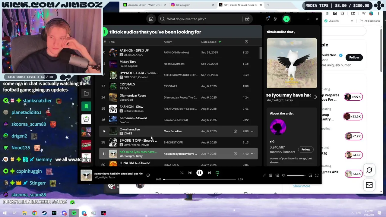Click now playing cover art in player bar
This screenshot has width=386, height=217.
tap(87, 175)
